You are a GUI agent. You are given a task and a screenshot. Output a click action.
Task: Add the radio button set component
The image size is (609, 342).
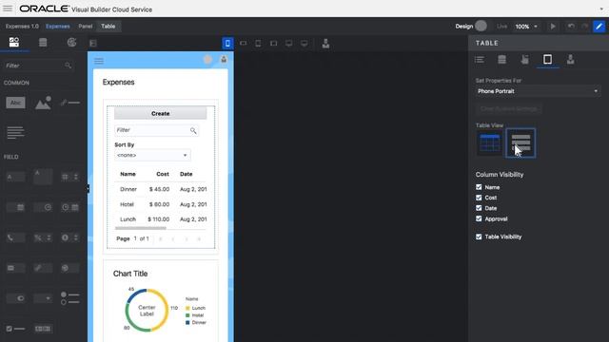pos(69,298)
